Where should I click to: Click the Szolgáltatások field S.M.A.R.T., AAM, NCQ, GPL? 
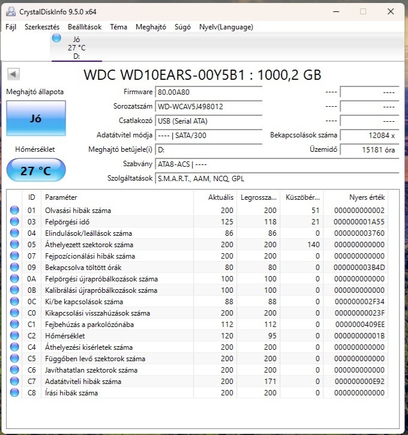point(277,179)
